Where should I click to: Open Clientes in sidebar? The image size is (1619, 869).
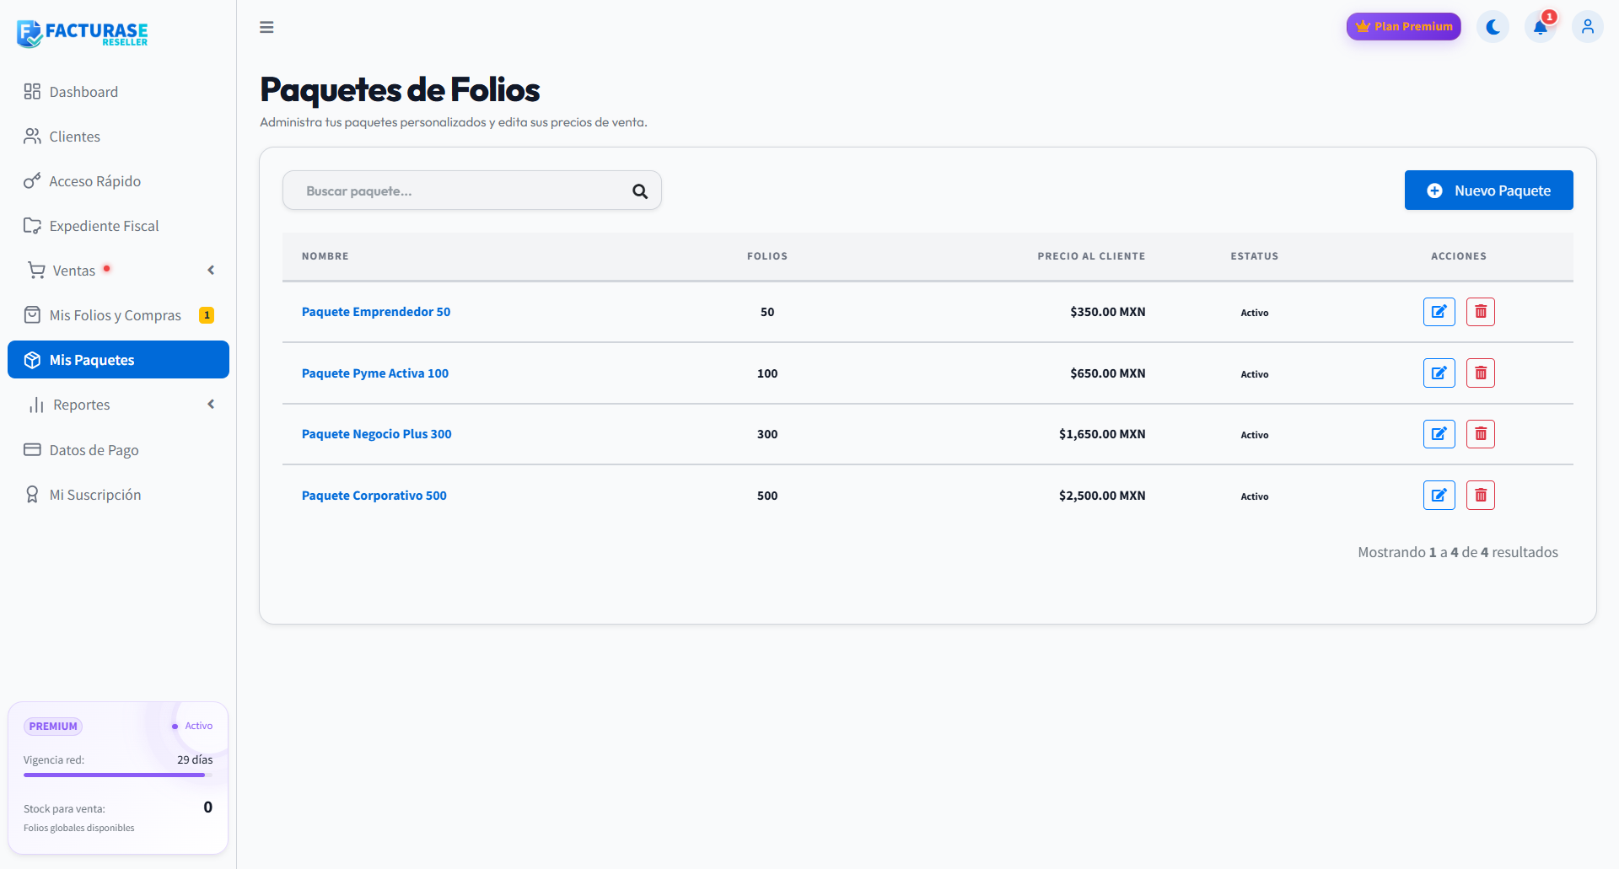pos(118,137)
